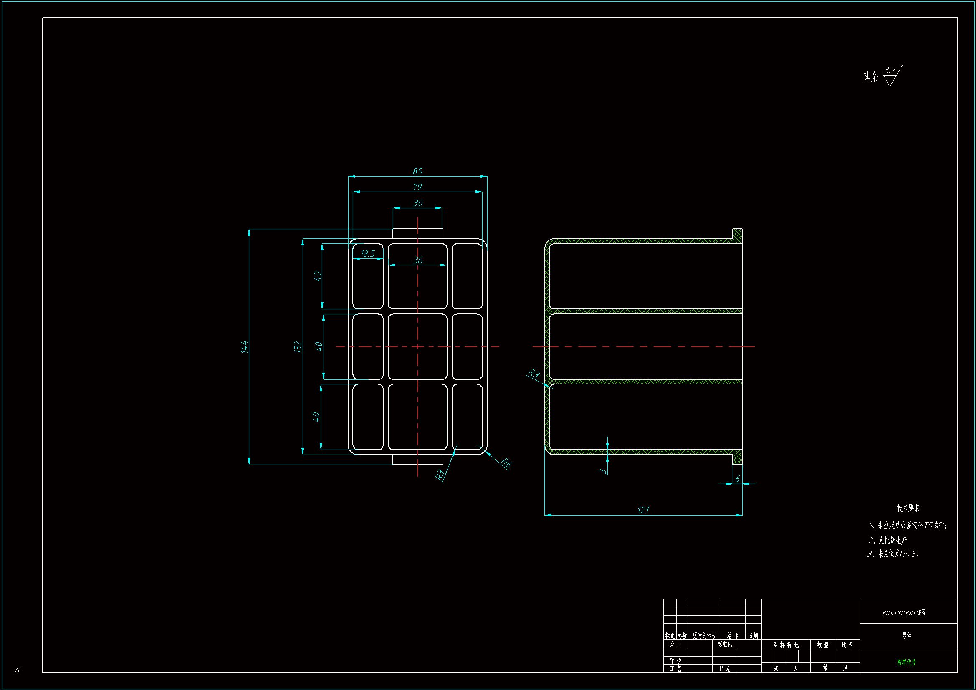
Task: Click the 121 length dimension text
Action: pos(643,510)
